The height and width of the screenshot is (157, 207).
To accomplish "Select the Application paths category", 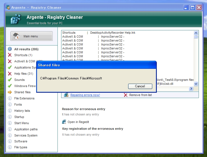I will (x=26, y=129).
